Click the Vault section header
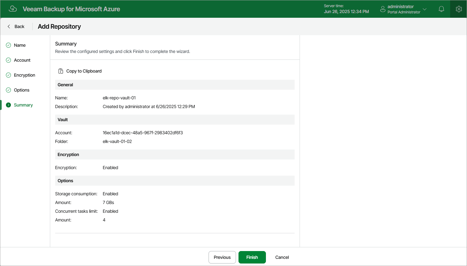The image size is (467, 266). click(x=175, y=120)
